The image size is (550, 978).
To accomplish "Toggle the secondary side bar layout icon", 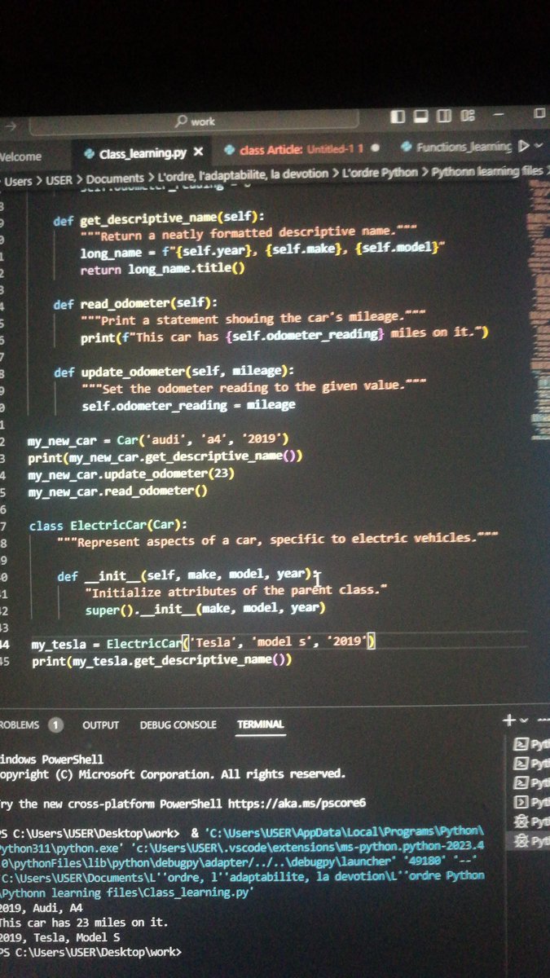I will tap(444, 117).
